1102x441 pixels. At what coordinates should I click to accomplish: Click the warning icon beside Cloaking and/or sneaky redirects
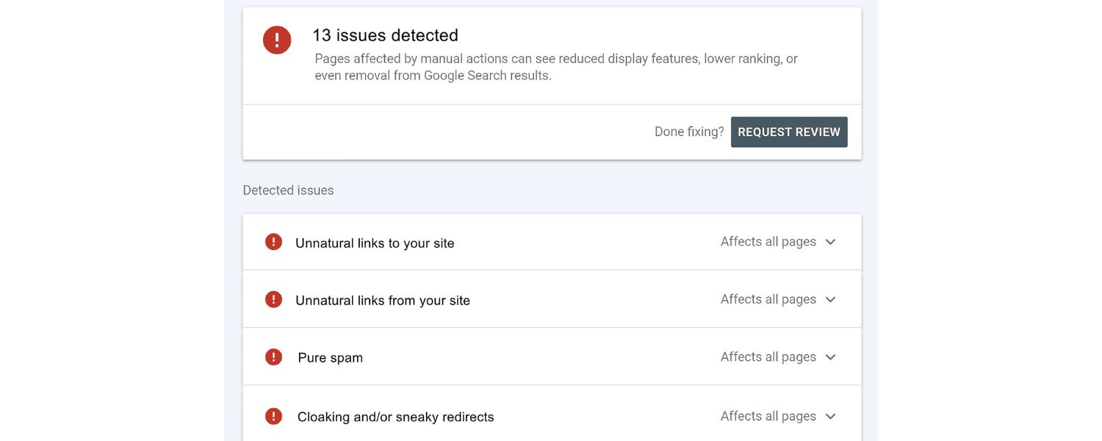tap(273, 415)
